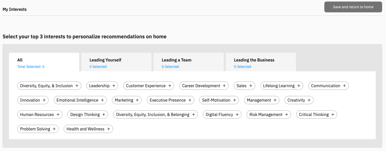Toggle the Emotional Intelligence interest chip
The height and width of the screenshot is (151, 386).
click(x=80, y=100)
